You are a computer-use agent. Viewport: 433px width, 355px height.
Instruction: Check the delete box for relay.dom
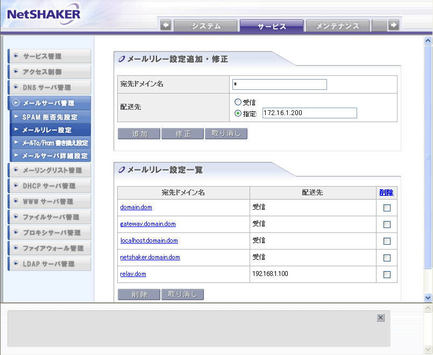387,274
